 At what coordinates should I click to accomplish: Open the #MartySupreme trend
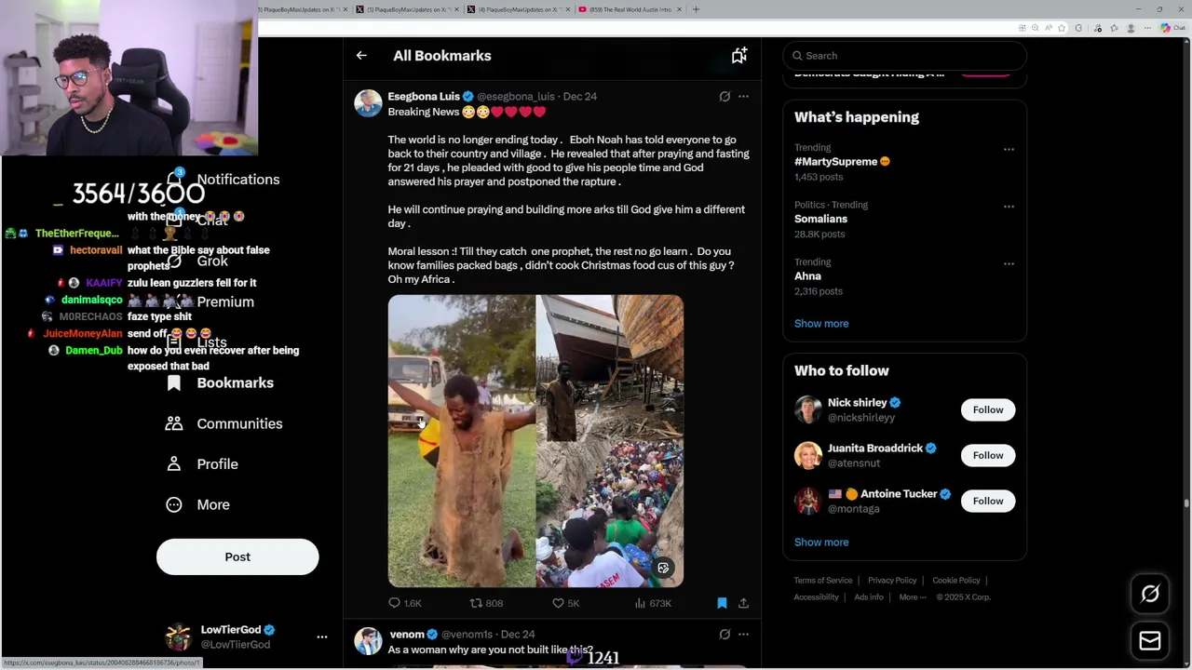point(842,162)
